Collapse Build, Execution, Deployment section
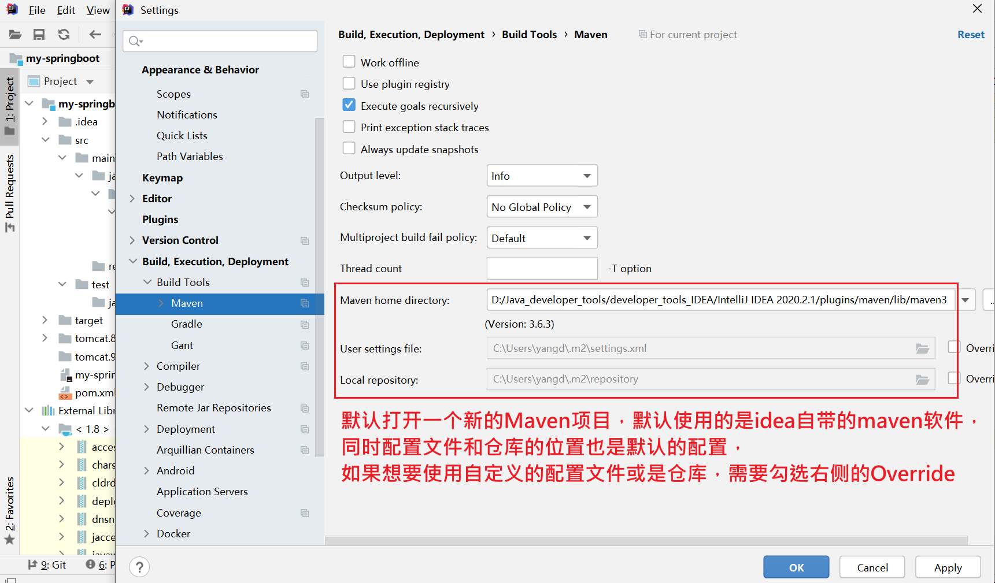This screenshot has width=995, height=583. [x=132, y=262]
